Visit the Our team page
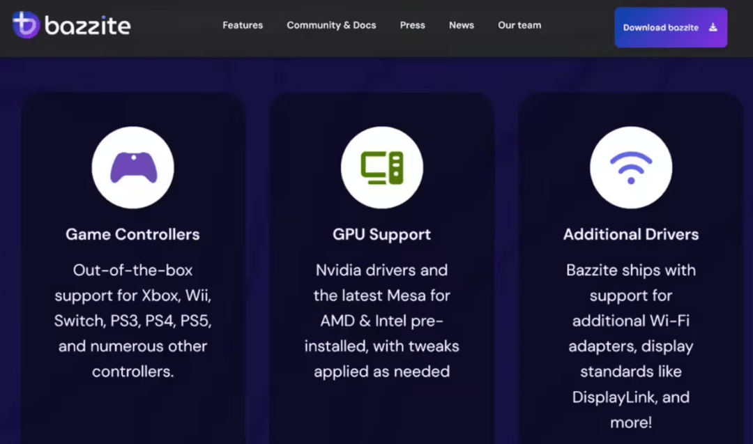 (519, 25)
